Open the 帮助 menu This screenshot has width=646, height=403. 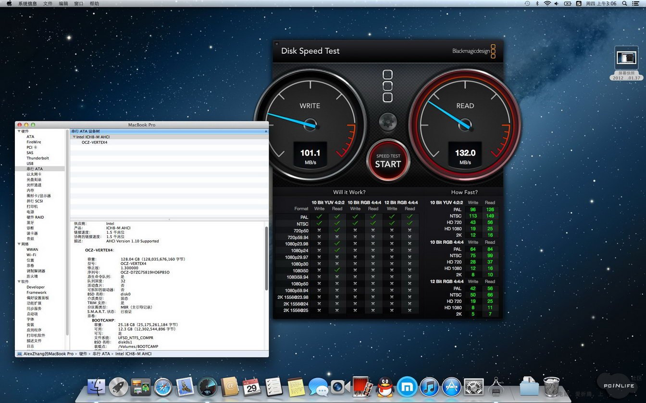pyautogui.click(x=94, y=3)
